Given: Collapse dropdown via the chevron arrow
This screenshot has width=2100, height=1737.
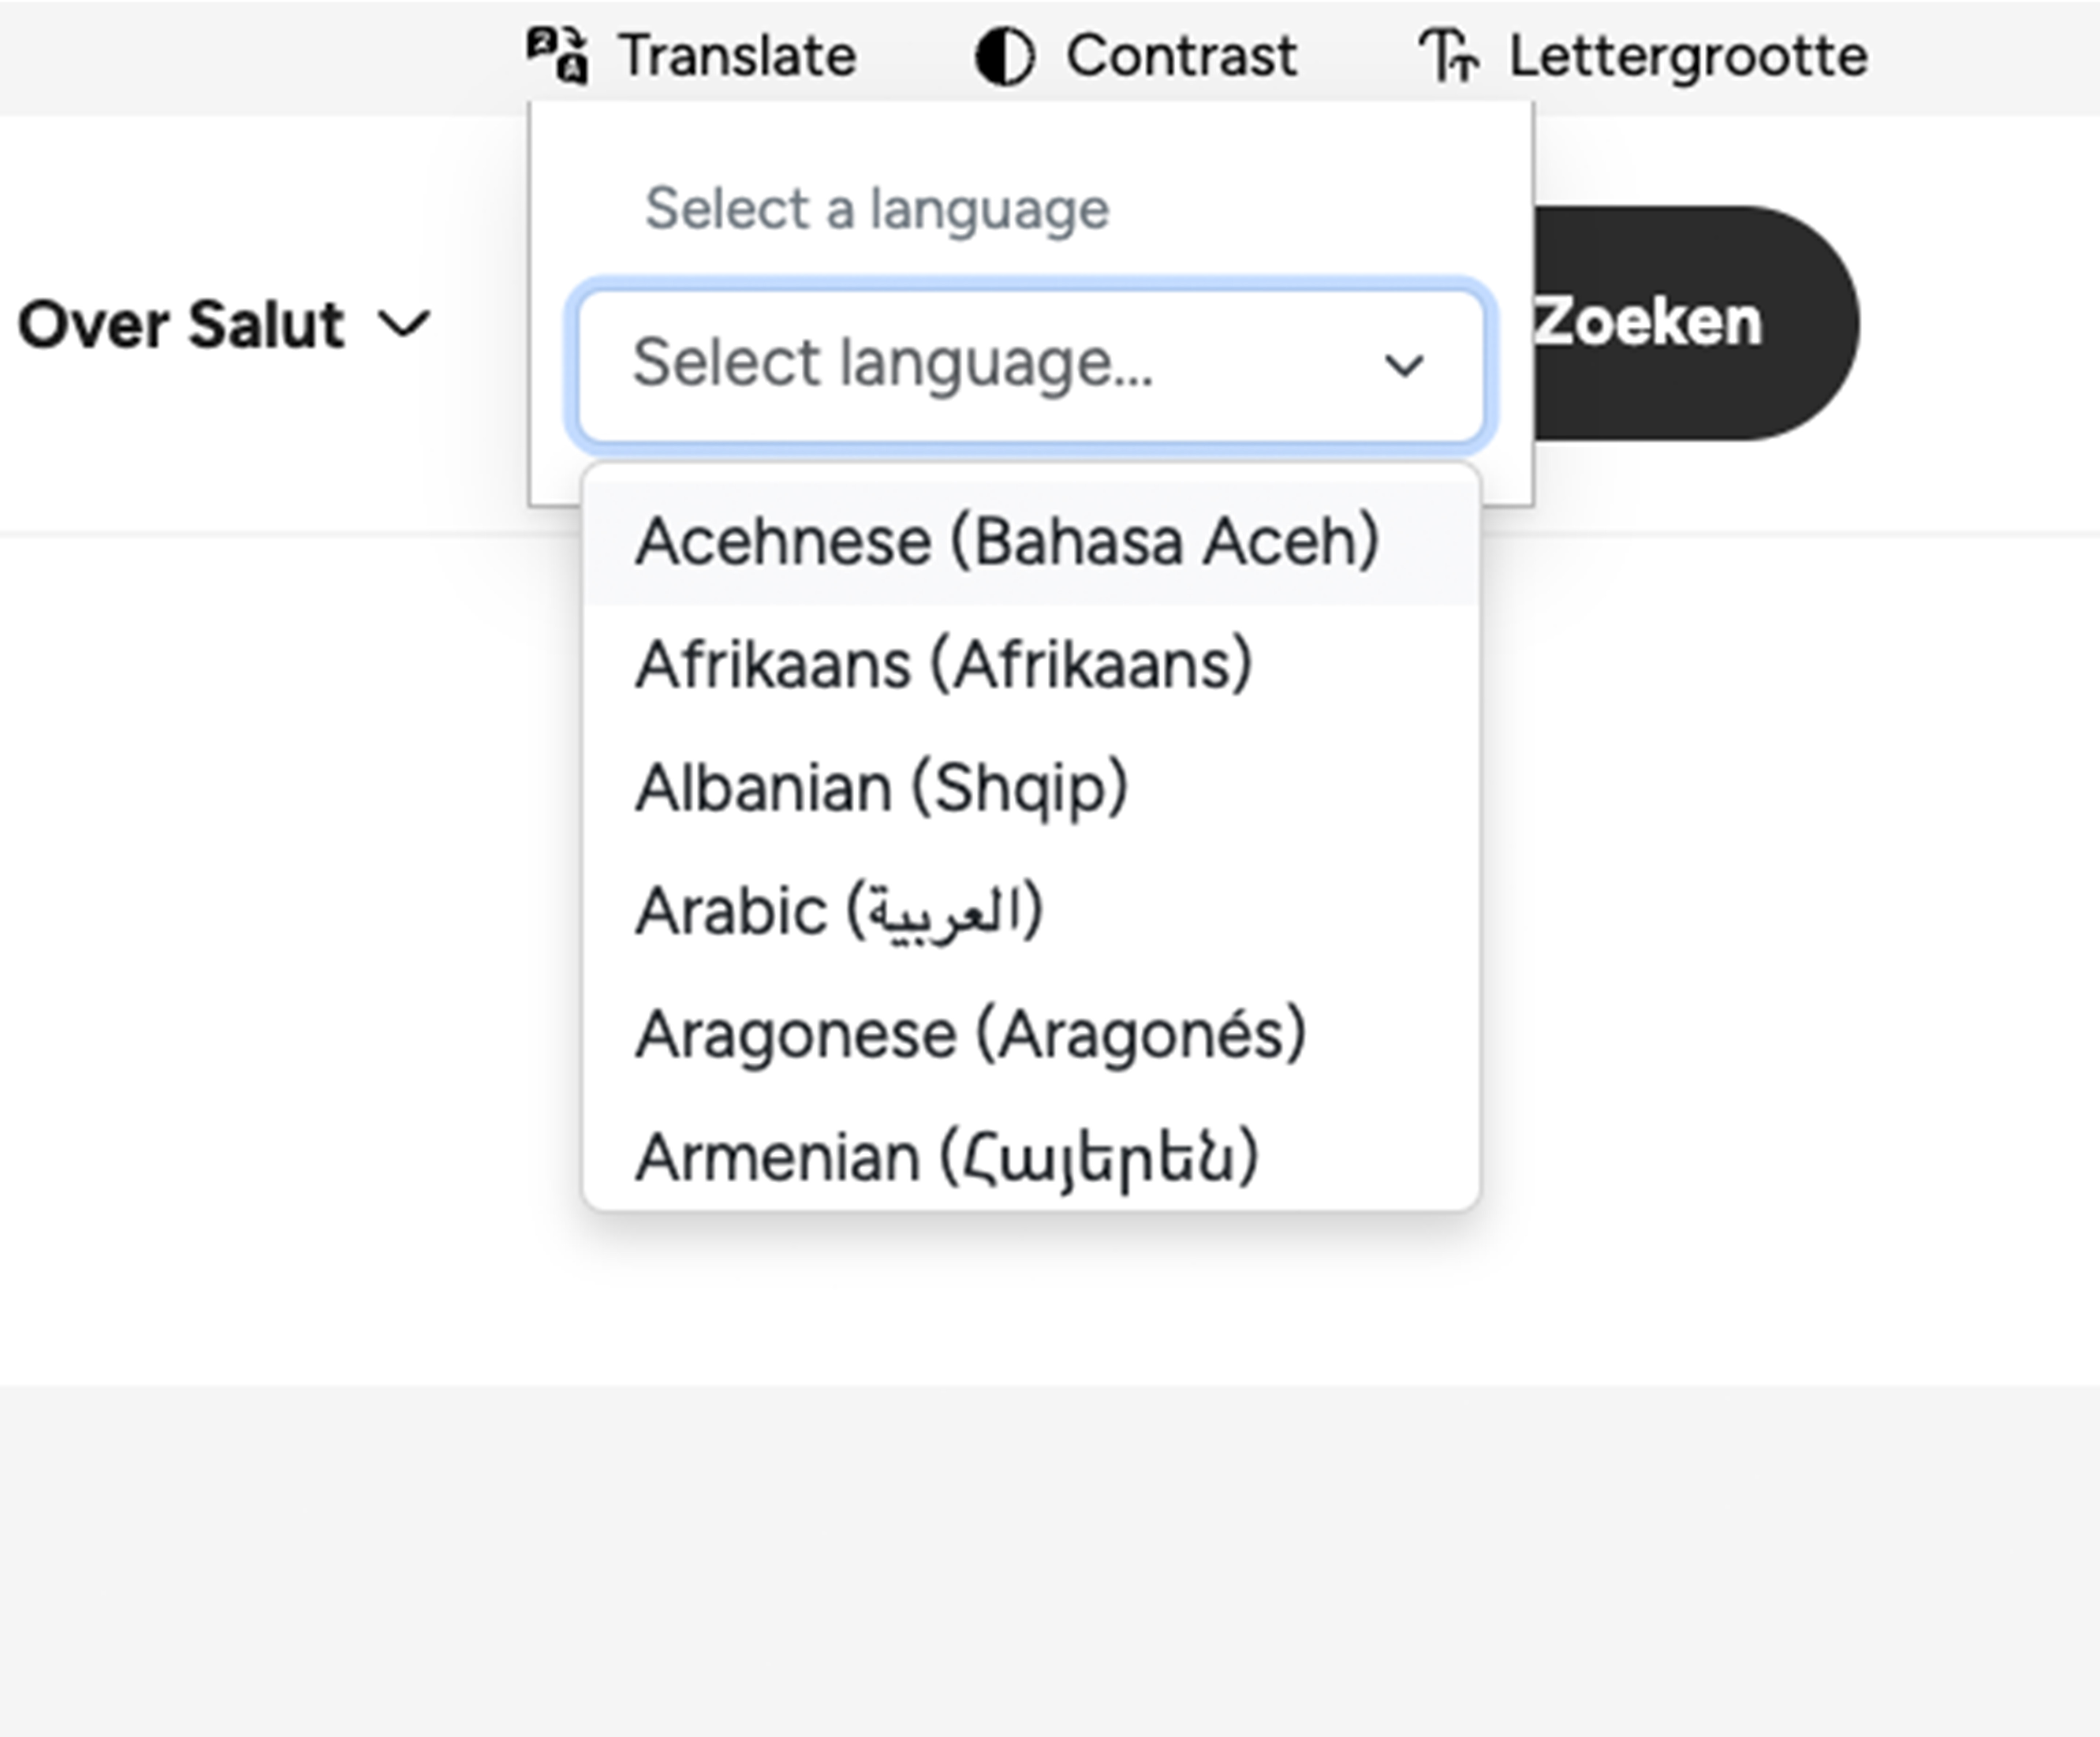Looking at the screenshot, I should pos(1404,366).
